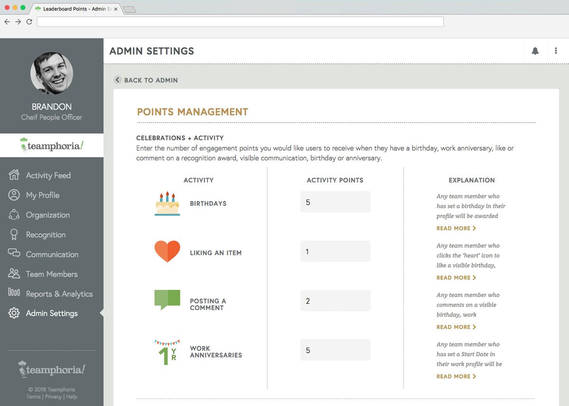This screenshot has width=569, height=406.
Task: Click the Communication chat bubbles icon
Action: [x=14, y=253]
